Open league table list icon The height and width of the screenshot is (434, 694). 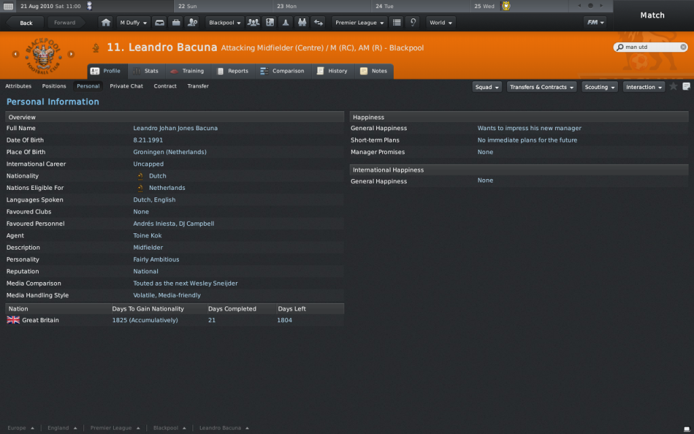[397, 22]
